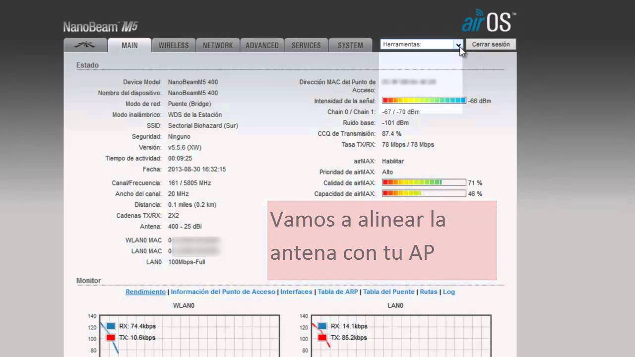Image resolution: width=635 pixels, height=357 pixels.
Task: Select the distance value 0.1 miles (0.2 km)
Action: tap(192, 205)
